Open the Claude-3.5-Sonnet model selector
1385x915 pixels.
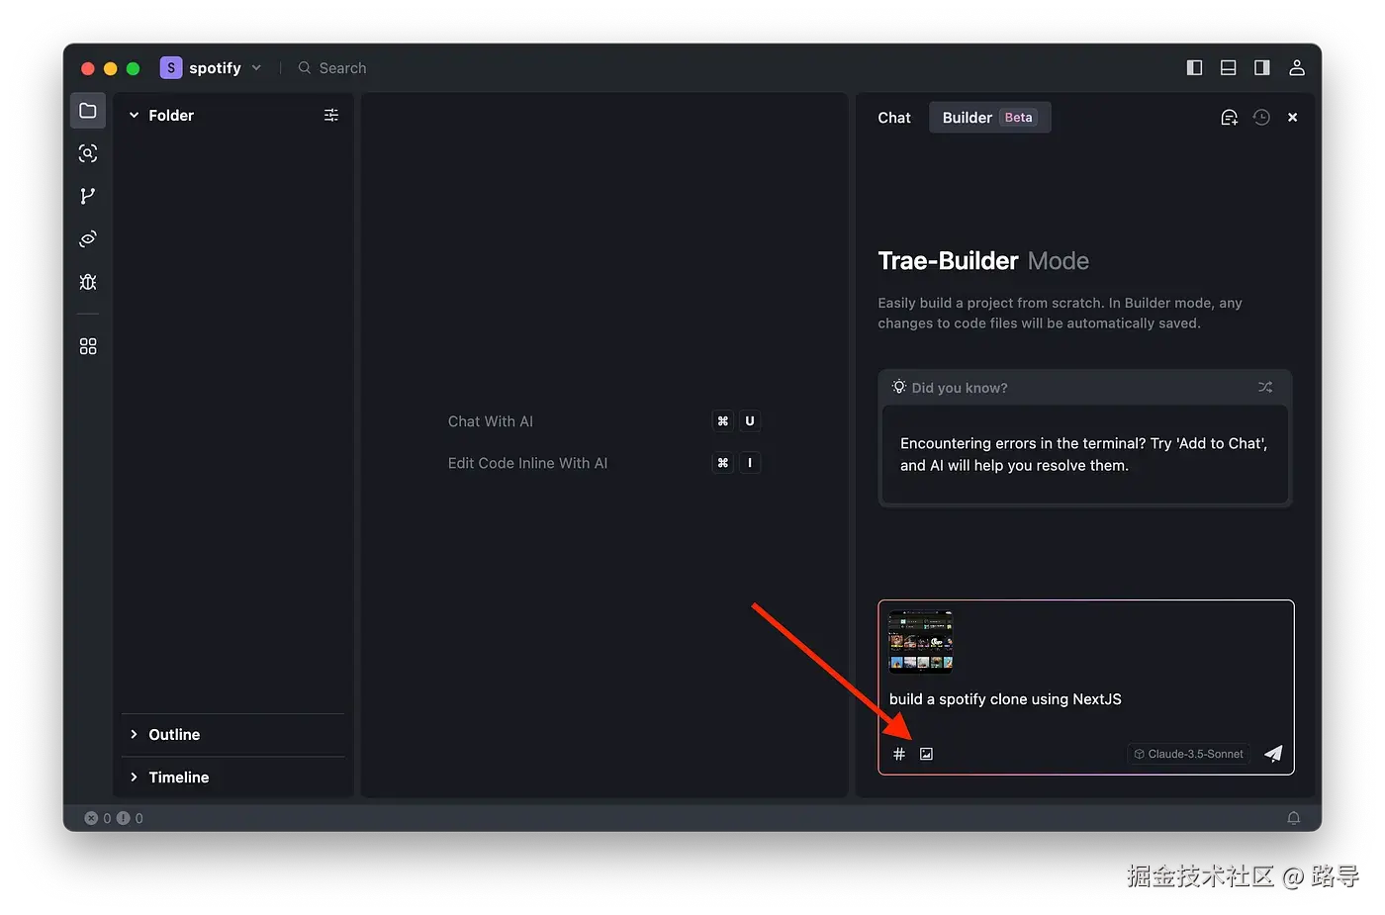click(1188, 754)
